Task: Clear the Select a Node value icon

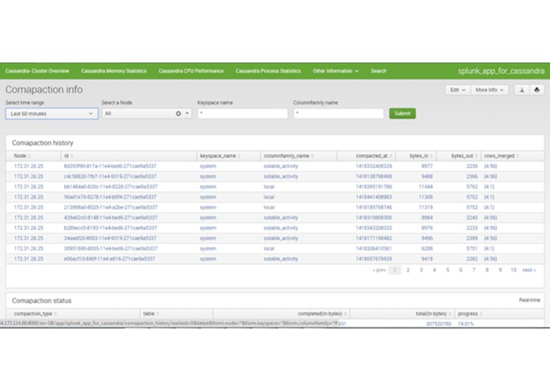Action: (x=178, y=114)
